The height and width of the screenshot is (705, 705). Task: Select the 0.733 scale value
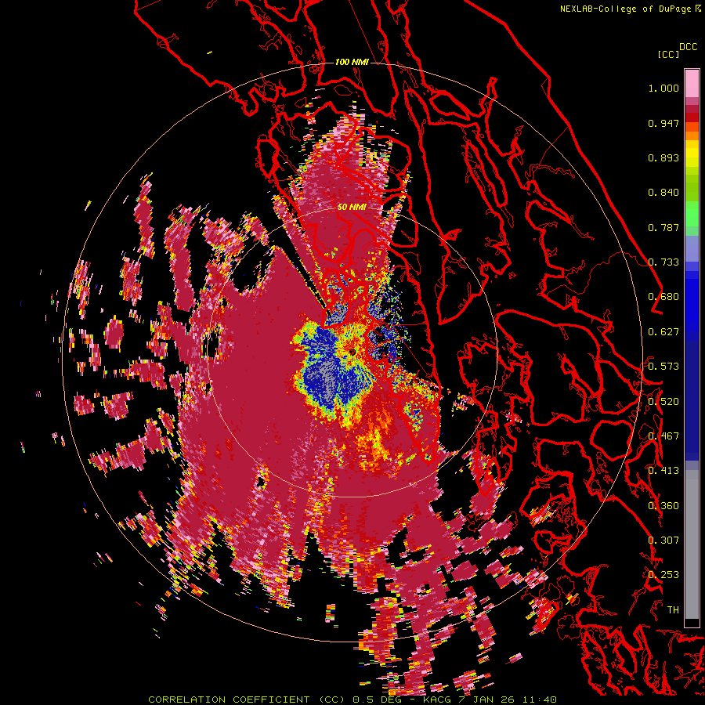[x=663, y=262]
